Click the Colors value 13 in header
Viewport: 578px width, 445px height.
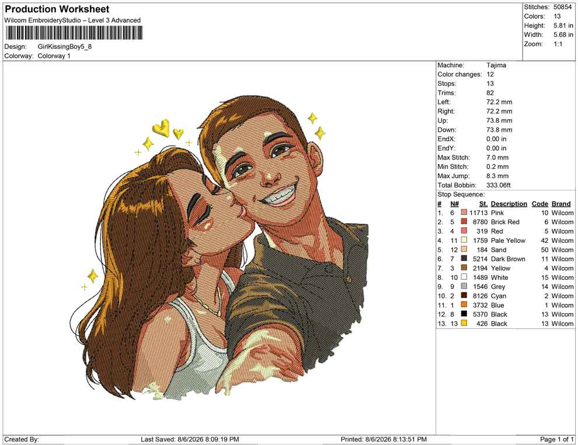557,16
